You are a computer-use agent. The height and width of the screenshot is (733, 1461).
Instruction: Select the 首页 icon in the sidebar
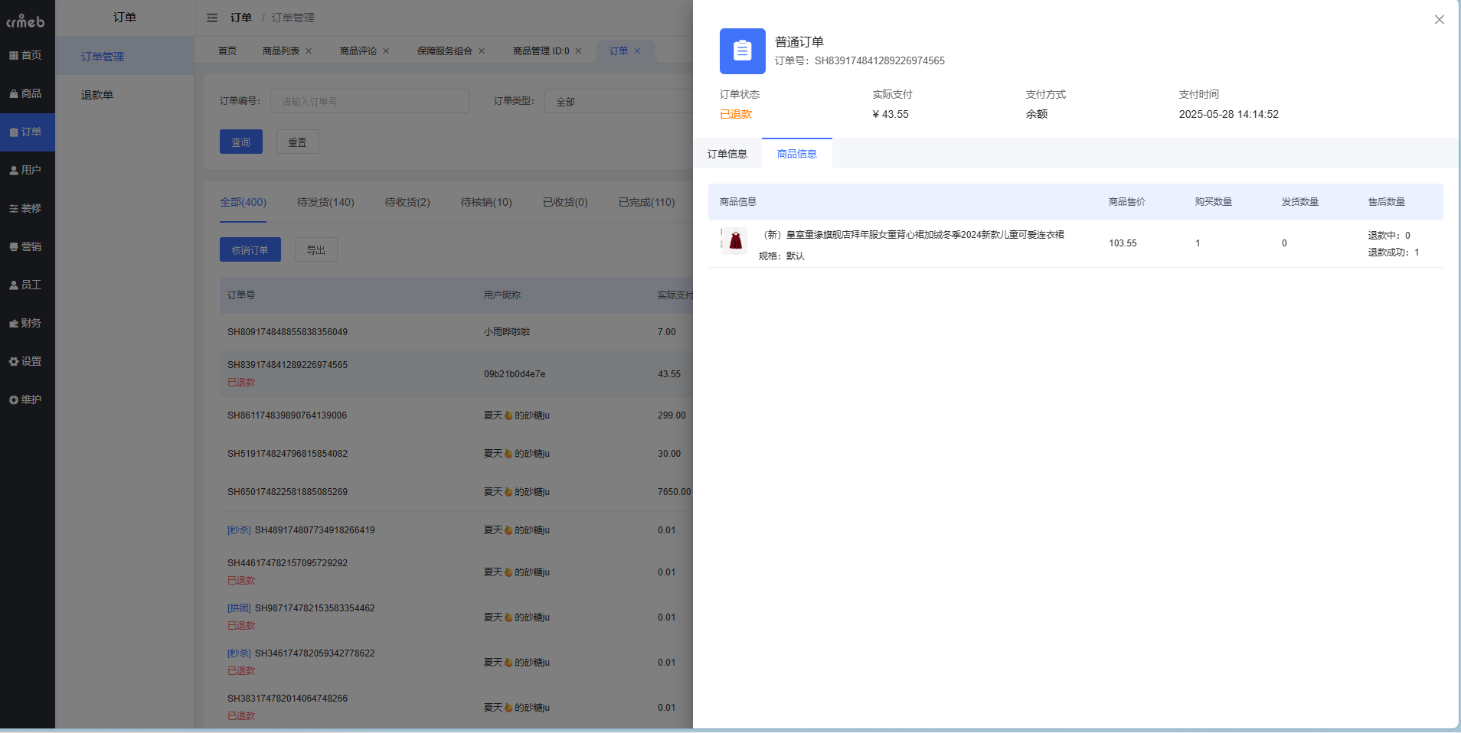[x=28, y=54]
